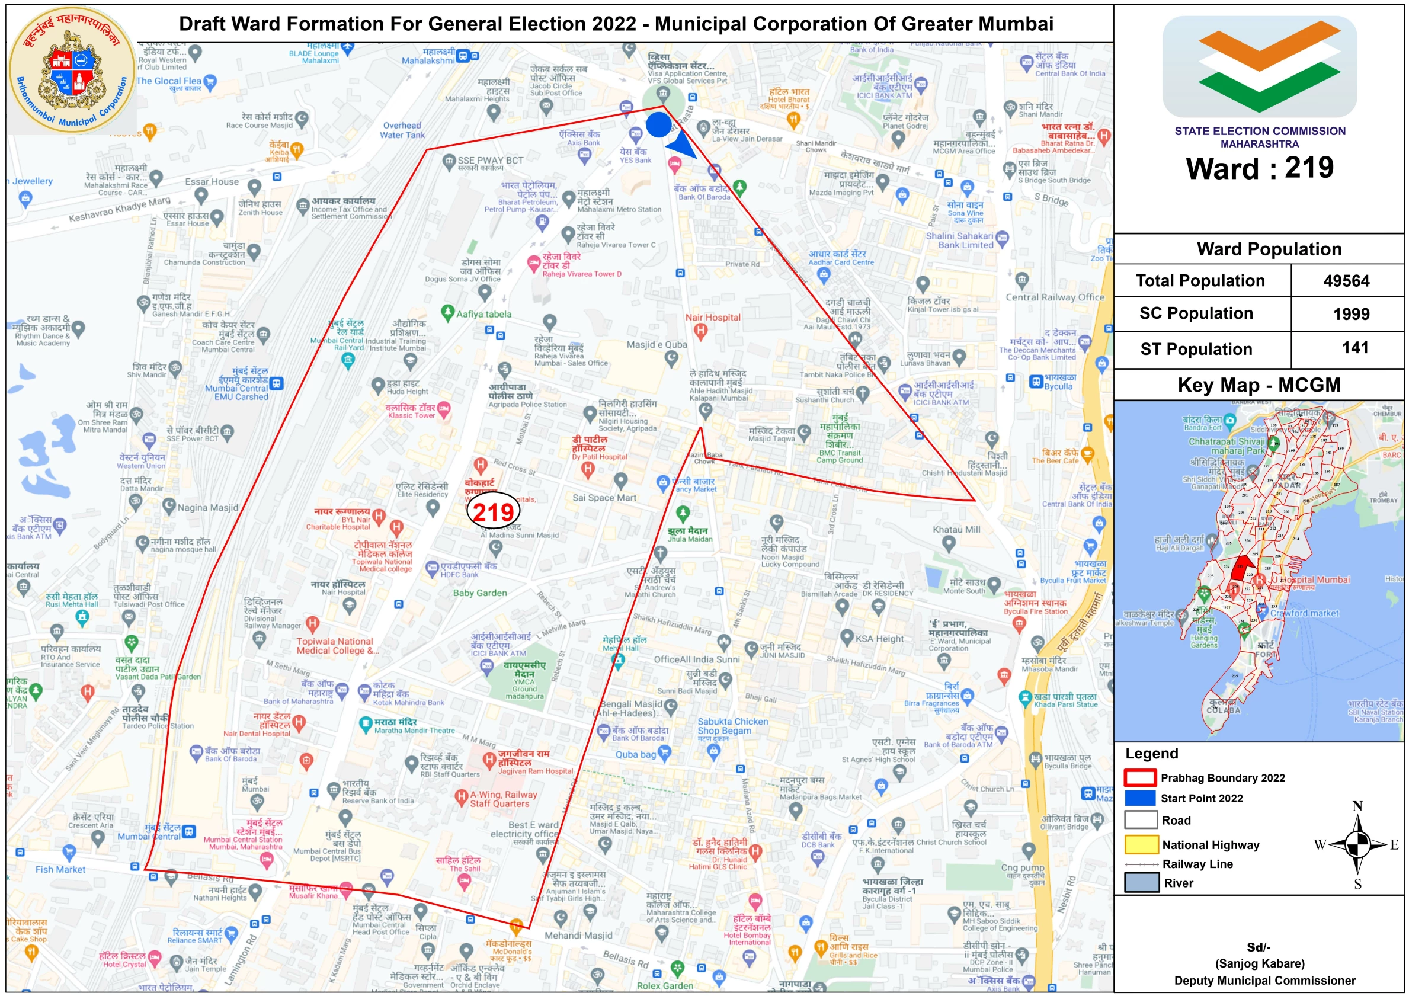Click the BMC municipal corporation logo
Screen dimensions: 1409x996
[x=72, y=69]
